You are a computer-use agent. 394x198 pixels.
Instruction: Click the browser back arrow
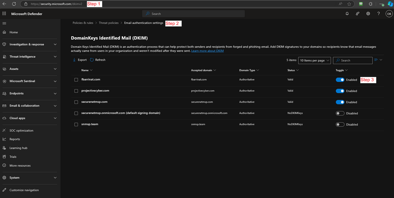(4, 4)
